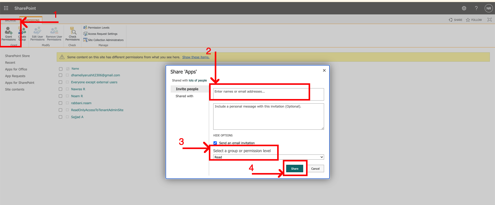The height and width of the screenshot is (205, 495).
Task: Open App Requests in left navigation
Action: click(x=15, y=76)
